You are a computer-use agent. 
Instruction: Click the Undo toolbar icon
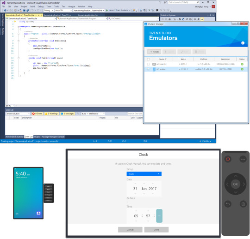pos(32,10)
